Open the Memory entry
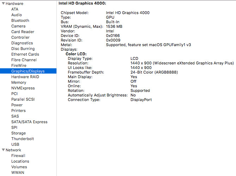This screenshot has width=236, height=176. pos(19,82)
